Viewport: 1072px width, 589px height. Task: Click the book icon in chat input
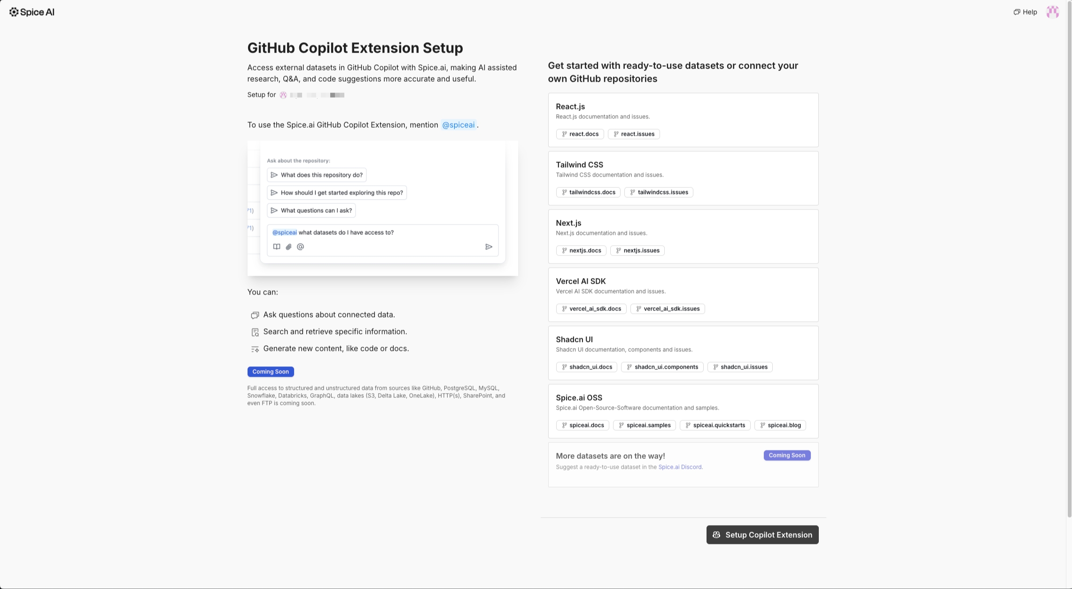point(277,247)
